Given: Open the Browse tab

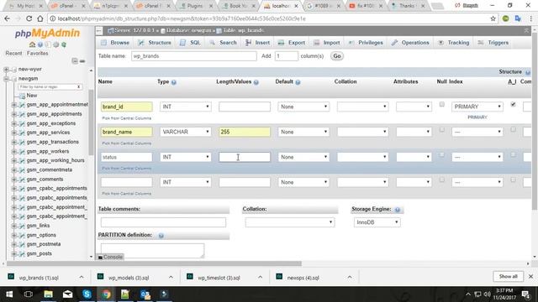Looking at the screenshot, I should coord(115,43).
